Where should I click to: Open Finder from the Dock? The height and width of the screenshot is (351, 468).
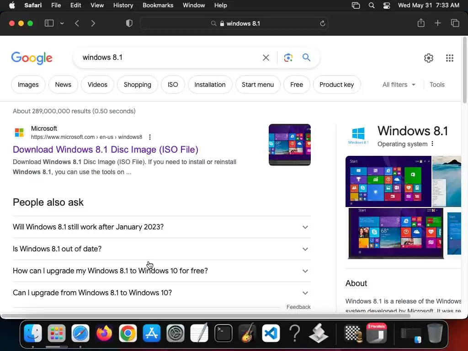click(x=33, y=333)
